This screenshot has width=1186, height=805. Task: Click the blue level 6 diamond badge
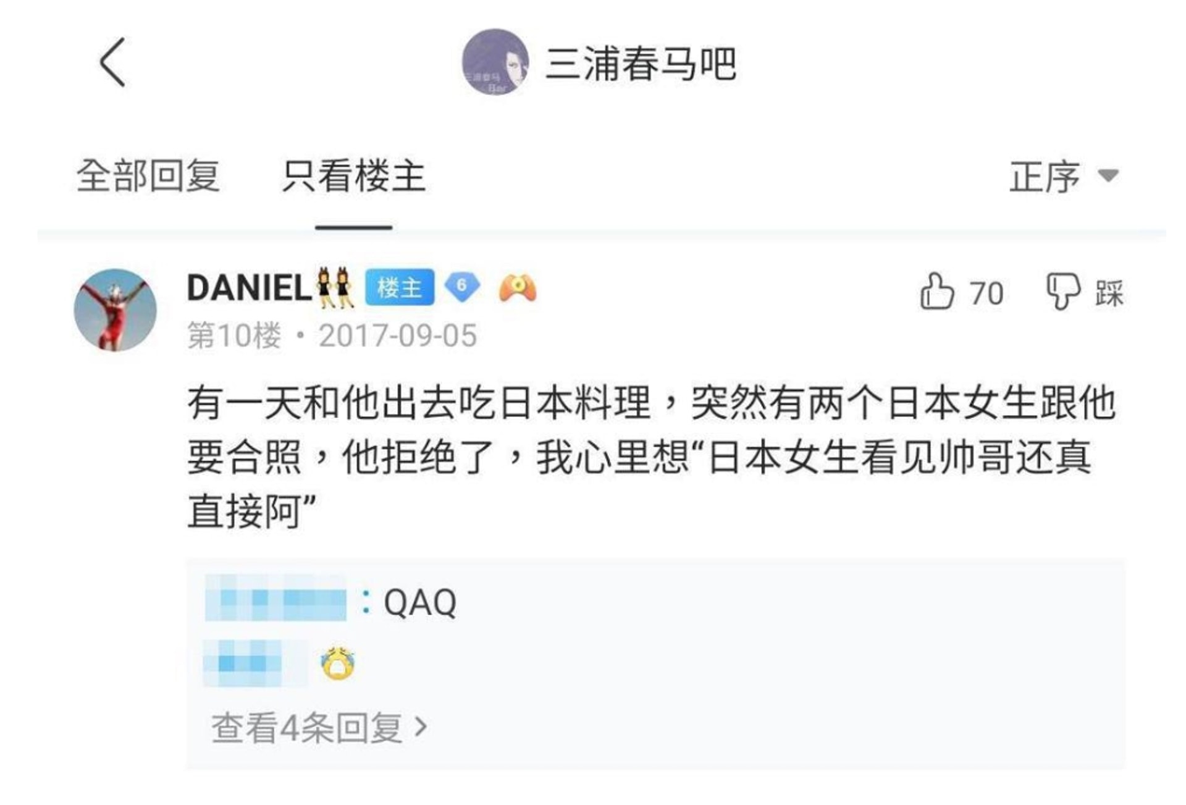[x=461, y=287]
